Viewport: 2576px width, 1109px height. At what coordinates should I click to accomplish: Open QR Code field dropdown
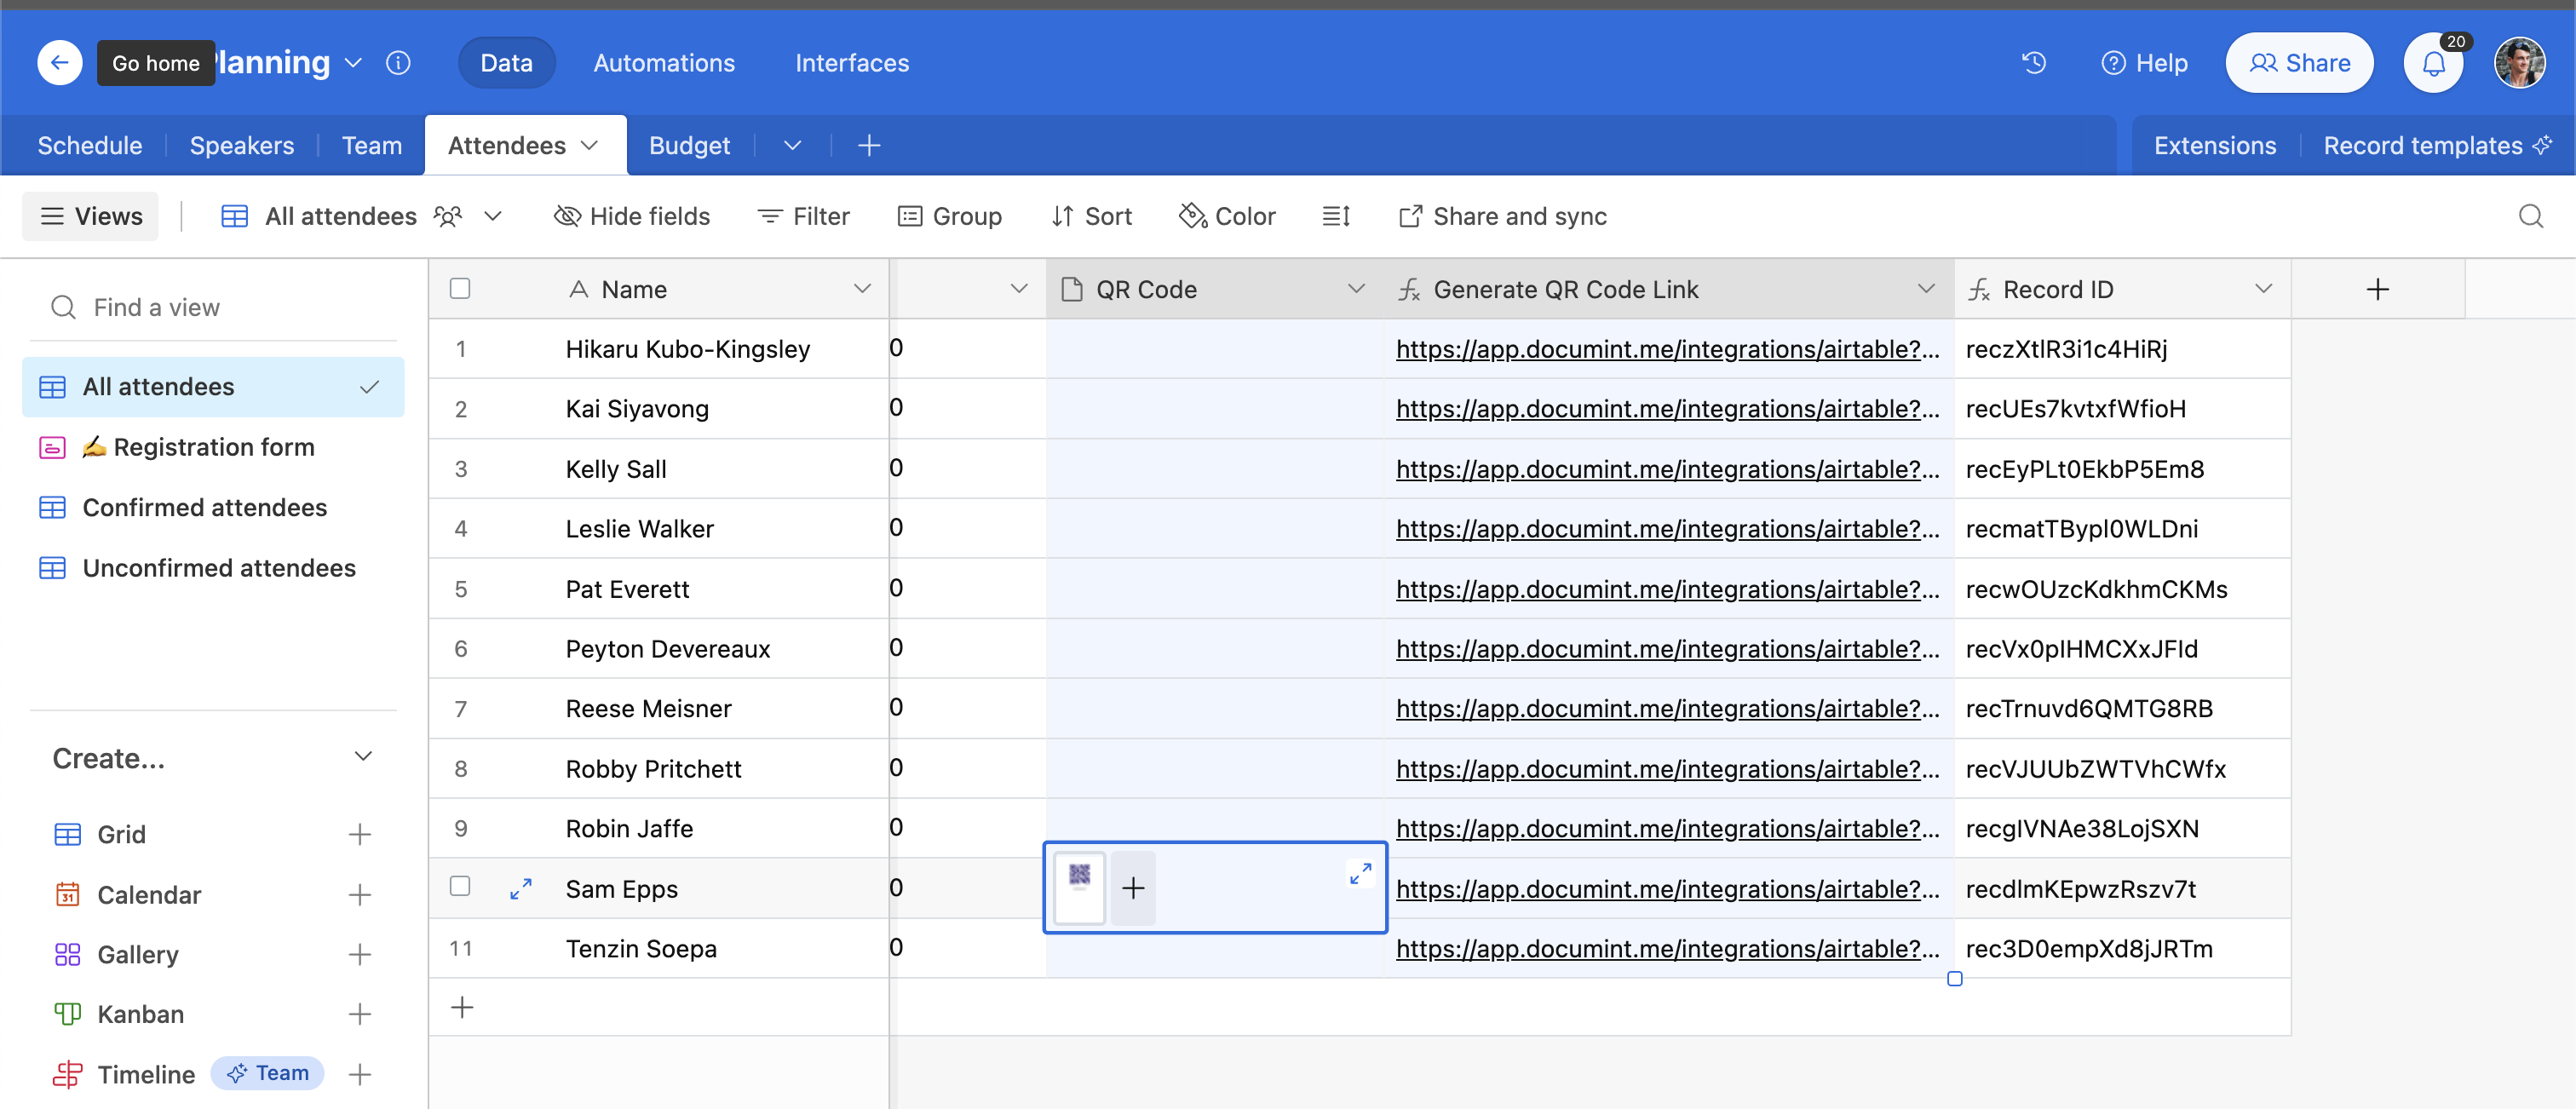pyautogui.click(x=1355, y=289)
